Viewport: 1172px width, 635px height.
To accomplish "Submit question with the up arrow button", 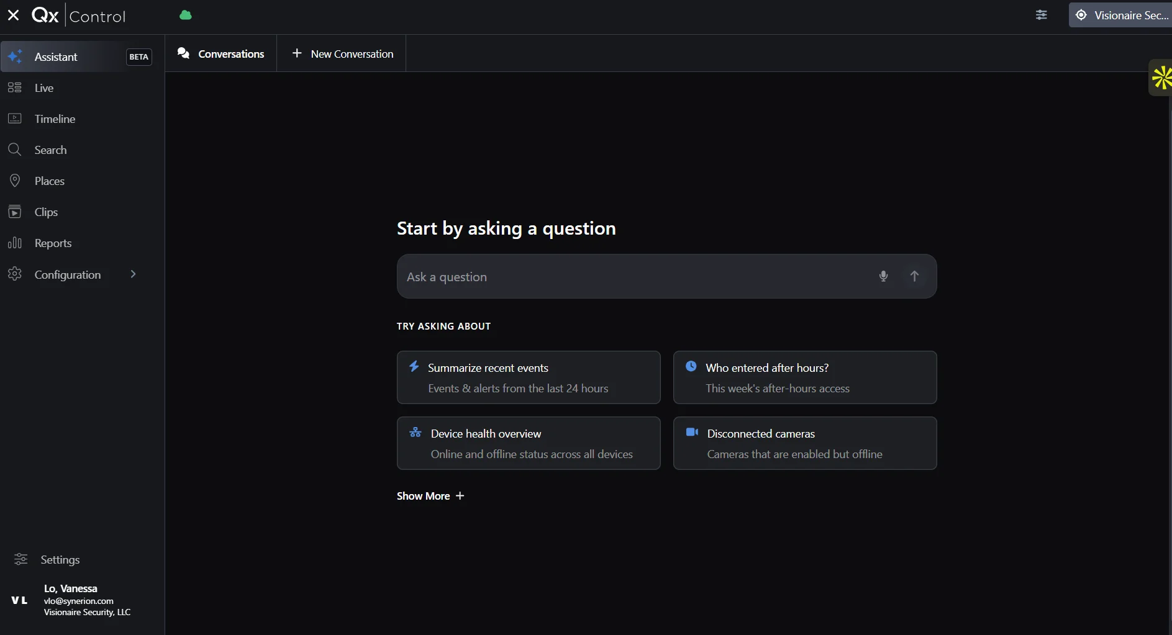I will [914, 276].
